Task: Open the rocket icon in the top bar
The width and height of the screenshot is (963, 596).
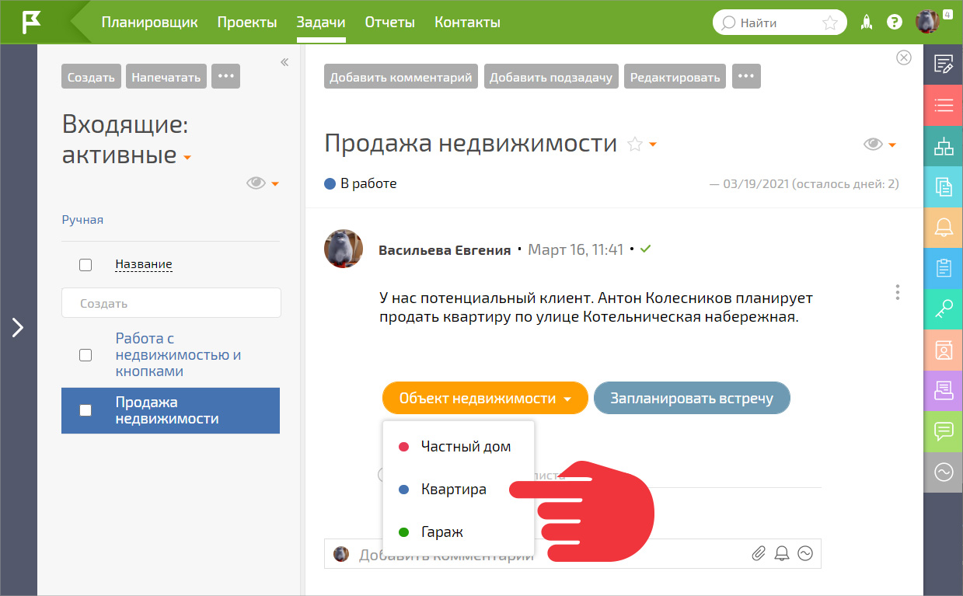Action: tap(867, 23)
